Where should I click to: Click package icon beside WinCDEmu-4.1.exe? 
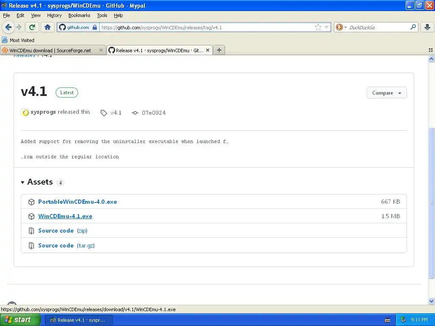[x=31, y=216]
